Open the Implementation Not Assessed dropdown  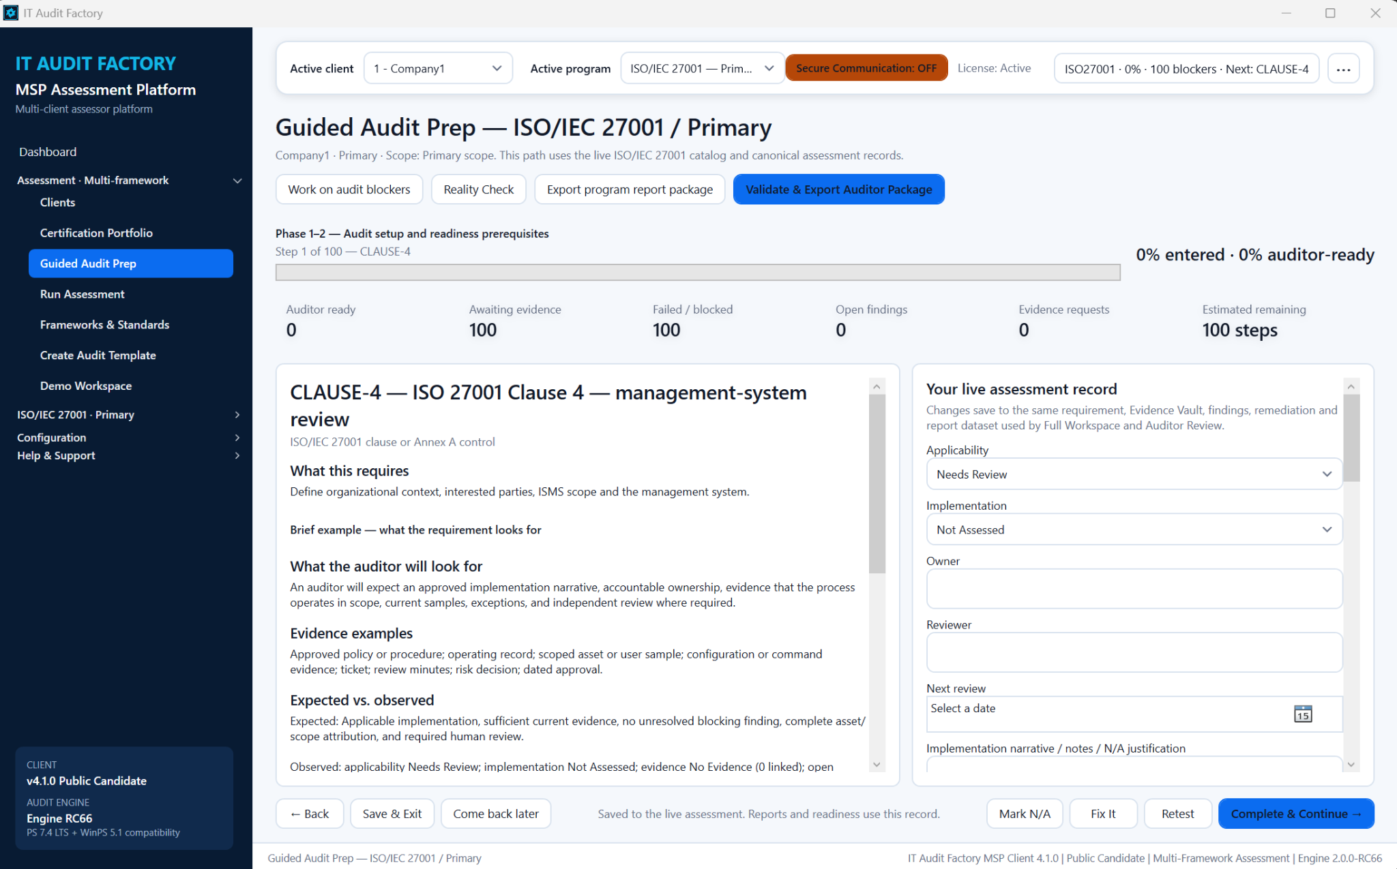(x=1134, y=530)
